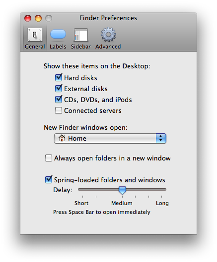The height and width of the screenshot is (262, 217).
Task: Enable Always open folders in a new window
Action: click(x=49, y=158)
